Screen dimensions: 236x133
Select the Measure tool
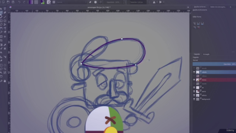pos(5,57)
